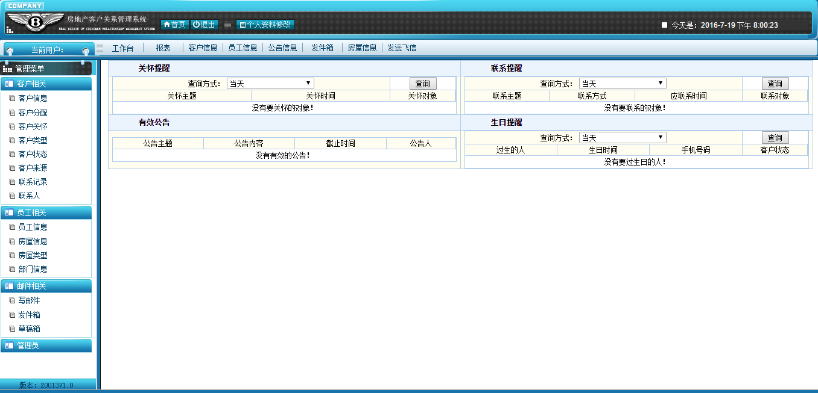This screenshot has height=393, width=818.
Task: Click the icon beside 客户相关 header
Action: 9,84
